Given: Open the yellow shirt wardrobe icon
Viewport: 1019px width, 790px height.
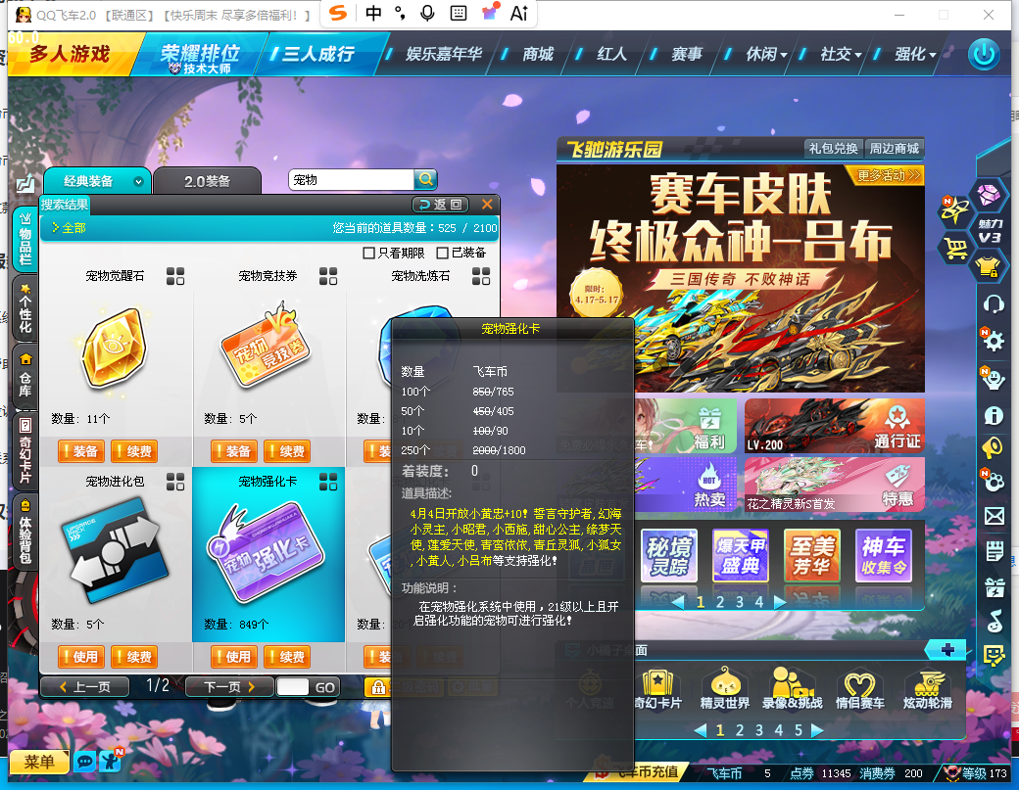Looking at the screenshot, I should coord(988,266).
